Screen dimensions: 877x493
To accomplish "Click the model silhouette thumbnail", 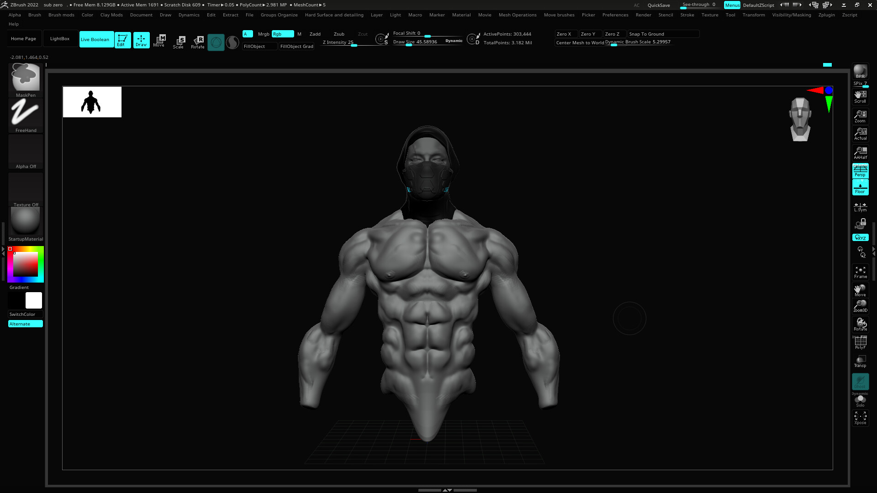I will click(92, 102).
